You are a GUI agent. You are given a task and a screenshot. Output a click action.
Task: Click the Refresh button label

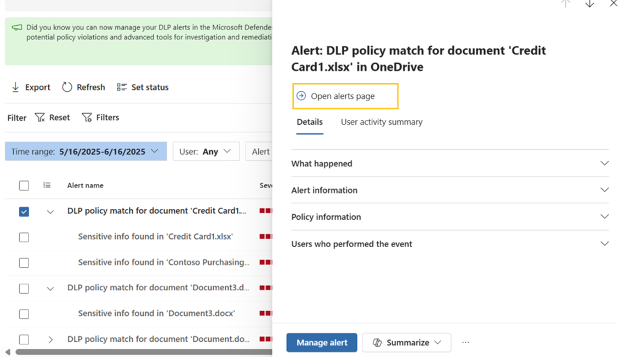pyautogui.click(x=91, y=87)
